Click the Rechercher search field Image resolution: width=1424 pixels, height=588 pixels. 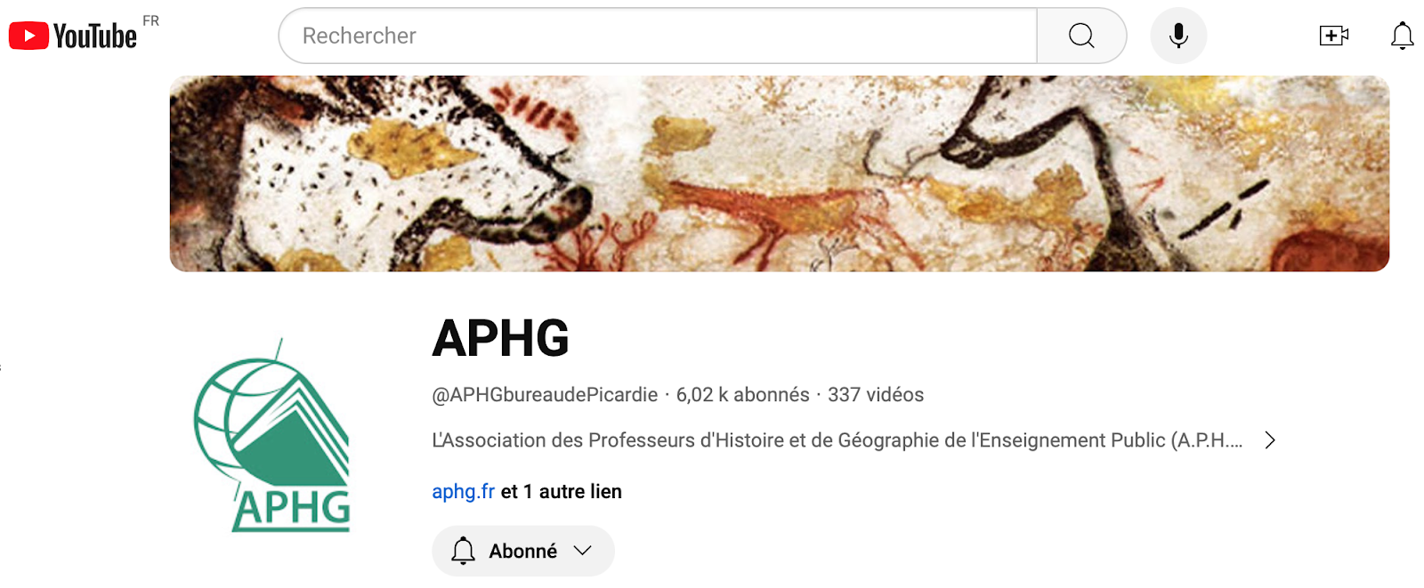pyautogui.click(x=658, y=36)
